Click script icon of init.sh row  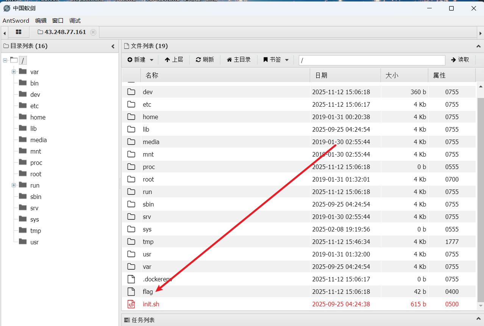(x=131, y=304)
